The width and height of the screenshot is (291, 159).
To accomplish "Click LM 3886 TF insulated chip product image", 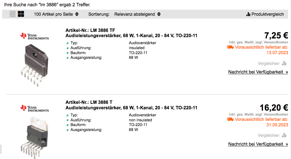I will coord(35,65).
